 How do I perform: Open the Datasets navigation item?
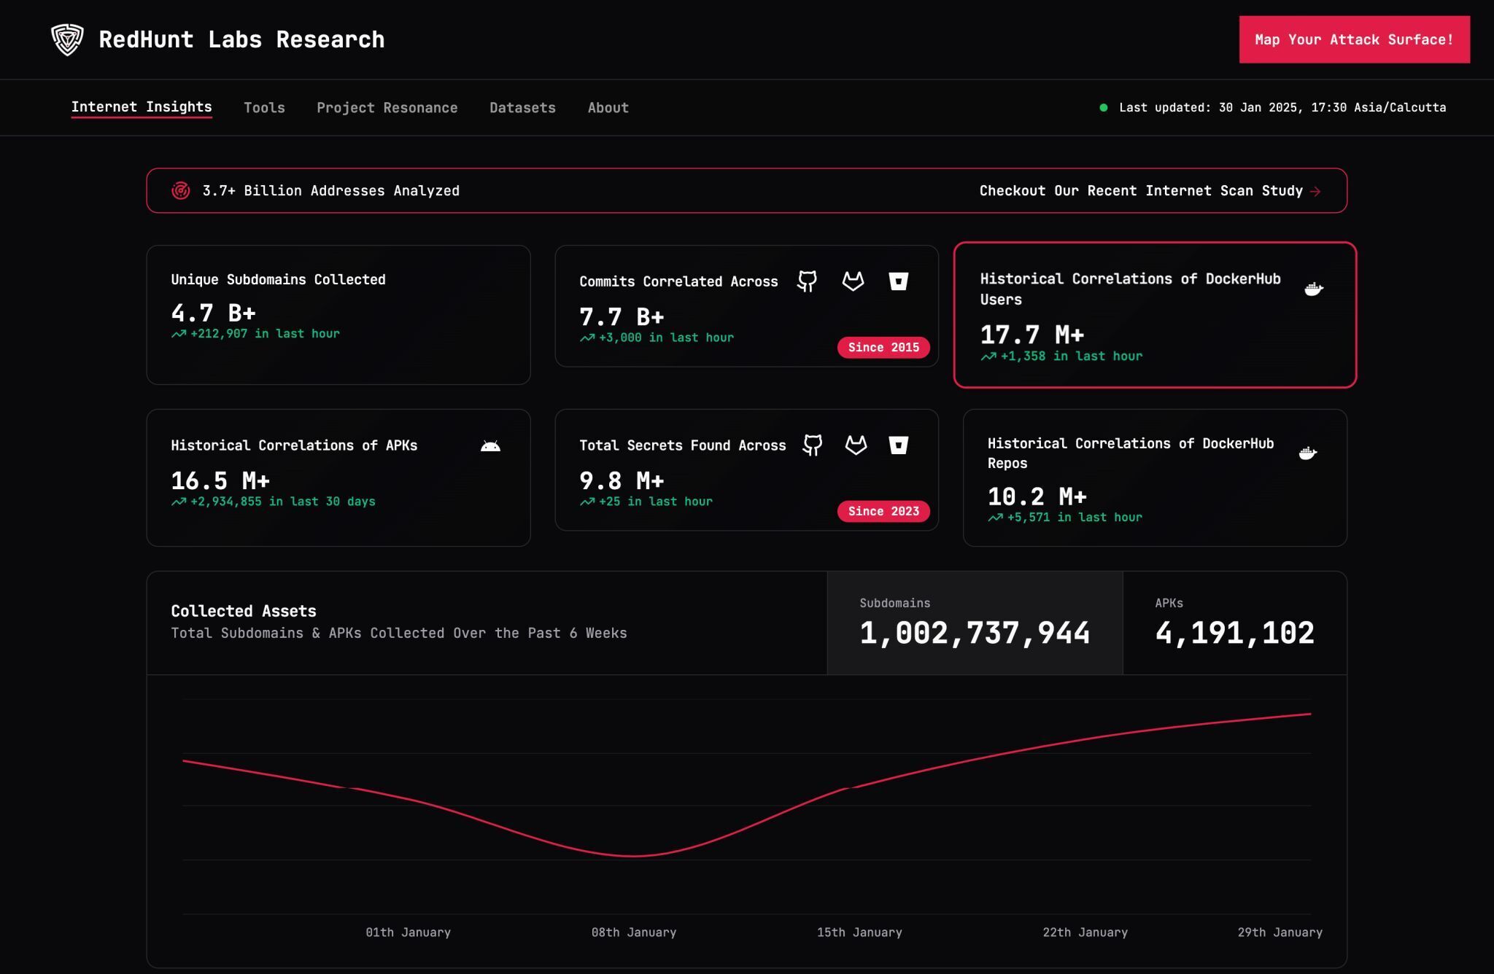[522, 108]
